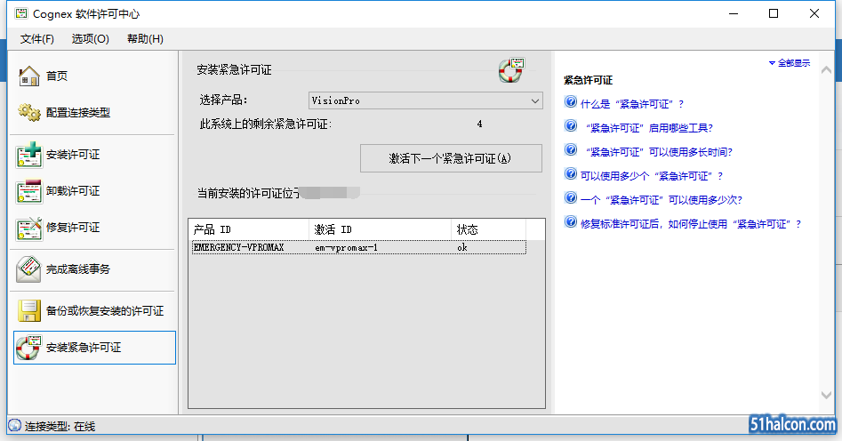
Task: Open help link 可以使用多少个“紧急许可证”？
Action: pyautogui.click(x=652, y=176)
